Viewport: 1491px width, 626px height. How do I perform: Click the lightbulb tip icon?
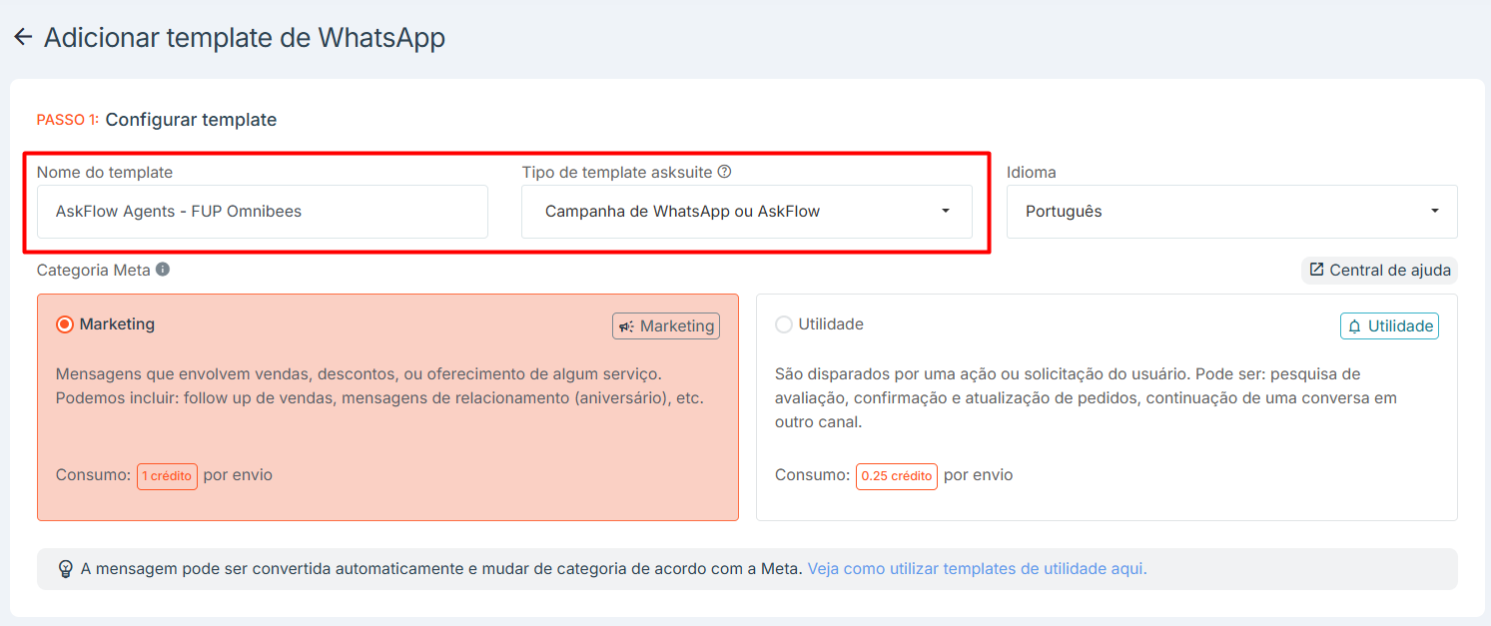coord(66,569)
